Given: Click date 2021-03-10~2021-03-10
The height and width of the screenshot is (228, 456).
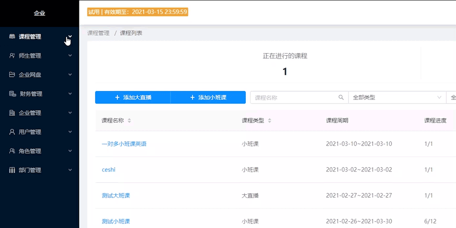Looking at the screenshot, I should tap(359, 144).
